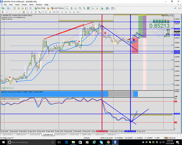Open the File menu
Viewport: 182px width, 145px height.
(x=5, y=5)
